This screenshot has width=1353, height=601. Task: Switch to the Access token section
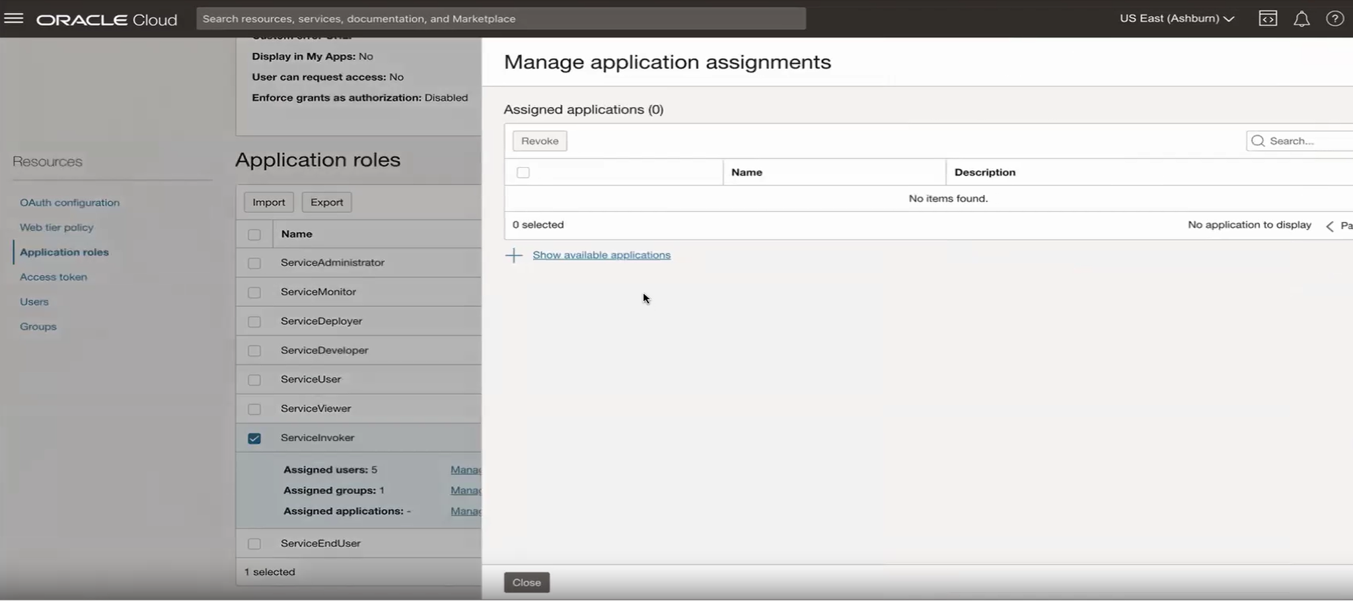pos(54,277)
